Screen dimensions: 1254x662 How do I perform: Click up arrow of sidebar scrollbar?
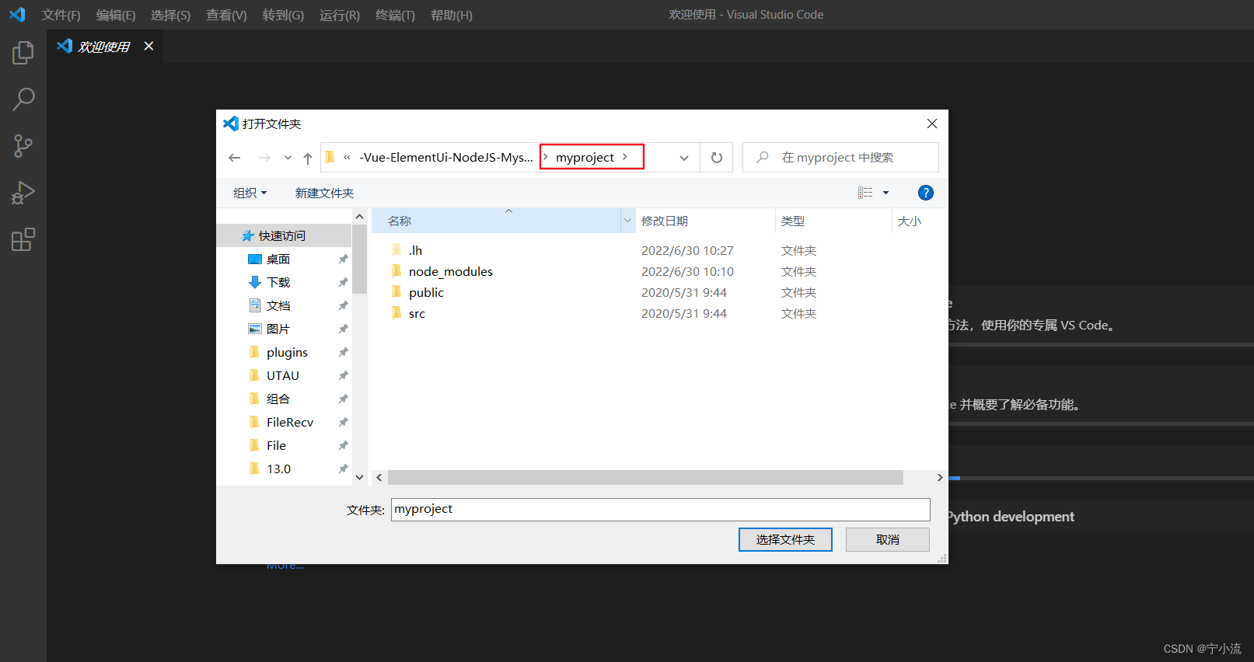click(x=359, y=217)
